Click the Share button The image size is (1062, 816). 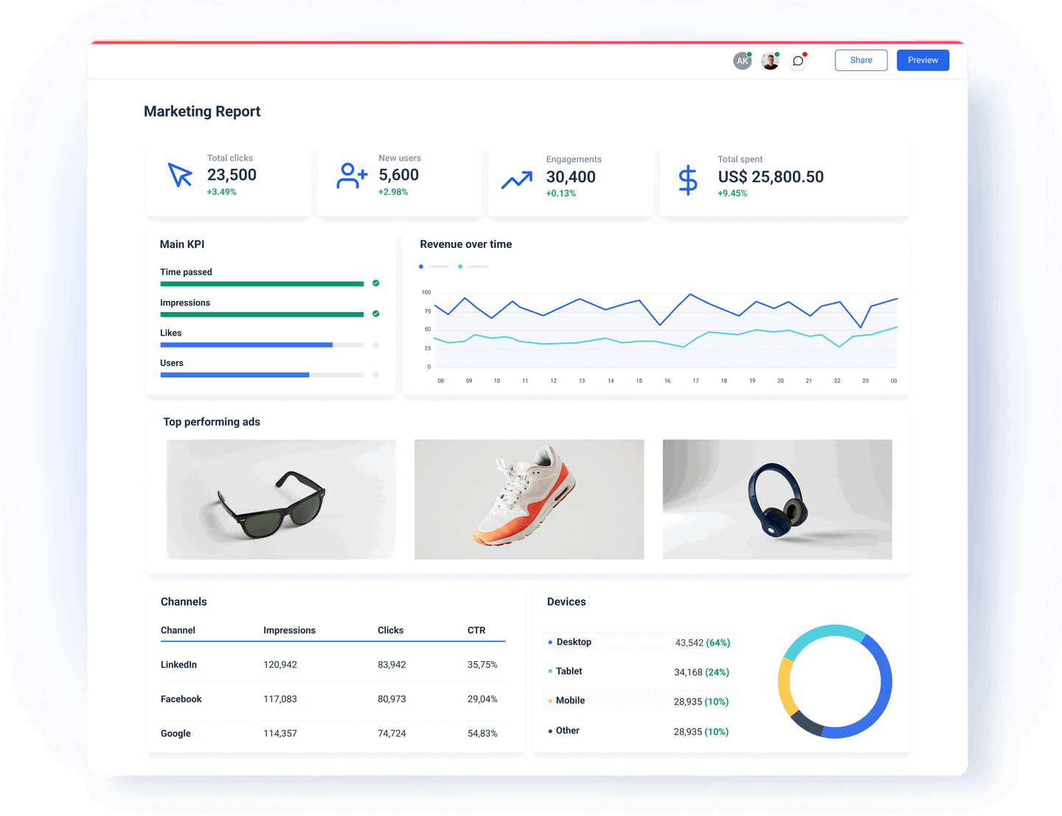pos(861,60)
